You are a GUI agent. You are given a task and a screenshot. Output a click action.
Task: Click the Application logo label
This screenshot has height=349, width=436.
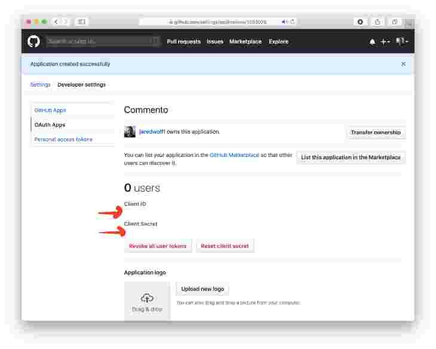tap(145, 273)
